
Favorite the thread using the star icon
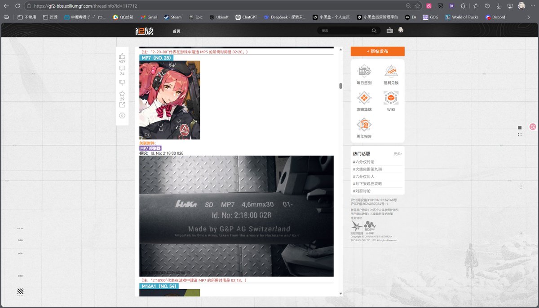(122, 93)
